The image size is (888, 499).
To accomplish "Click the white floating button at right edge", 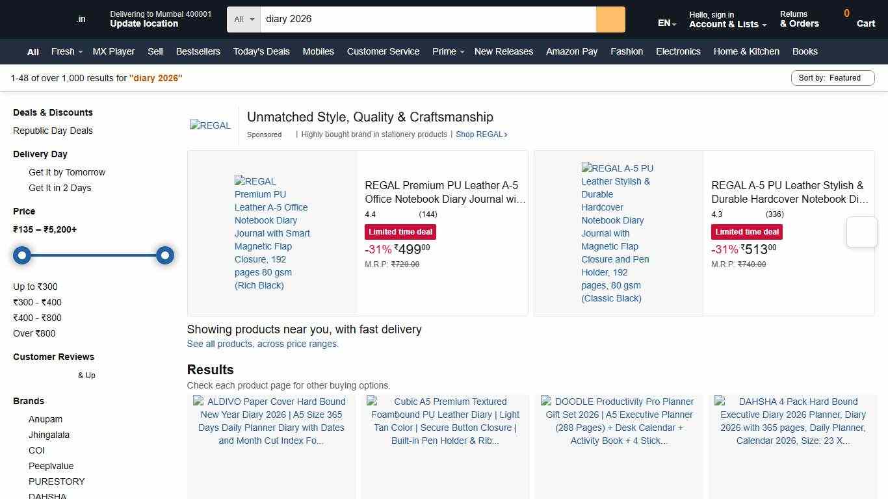I will click(861, 232).
